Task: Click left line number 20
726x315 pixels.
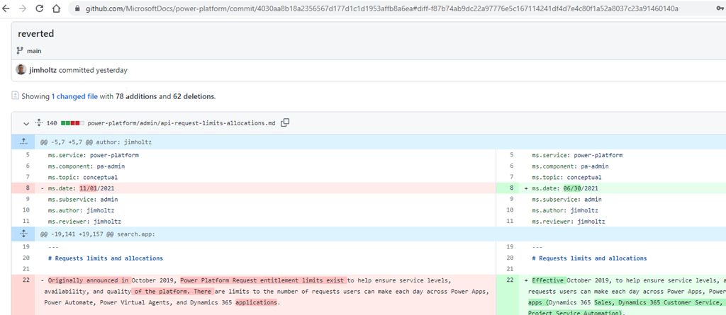Action: coord(26,258)
